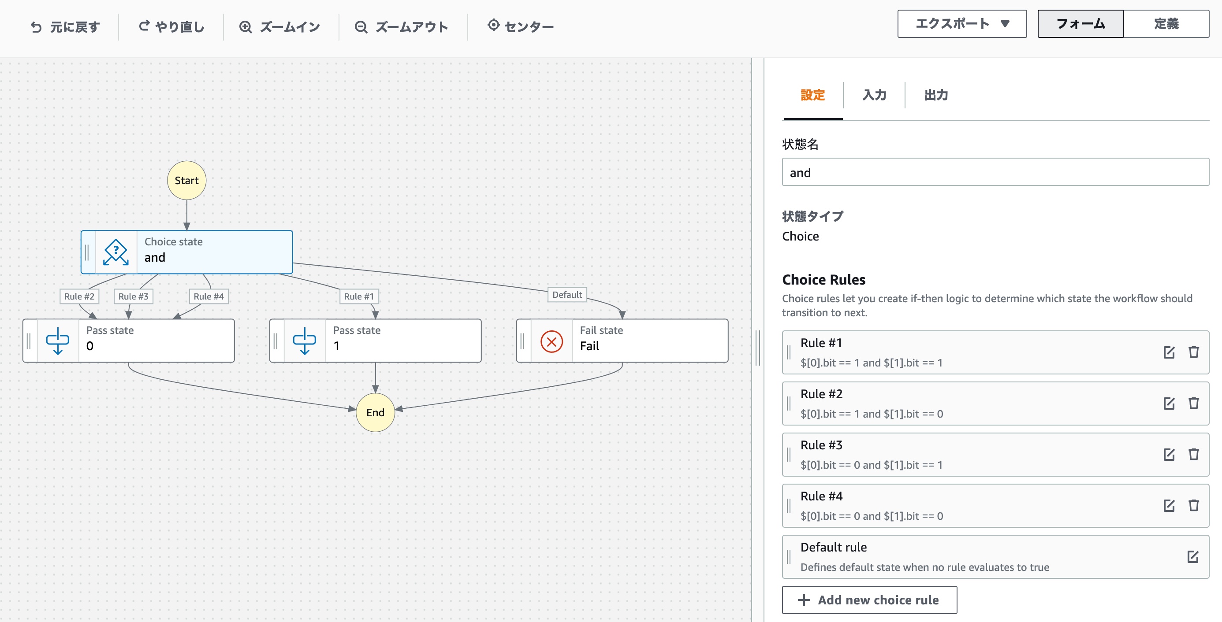Click the Fail state red X icon
The height and width of the screenshot is (622, 1222).
click(x=551, y=341)
